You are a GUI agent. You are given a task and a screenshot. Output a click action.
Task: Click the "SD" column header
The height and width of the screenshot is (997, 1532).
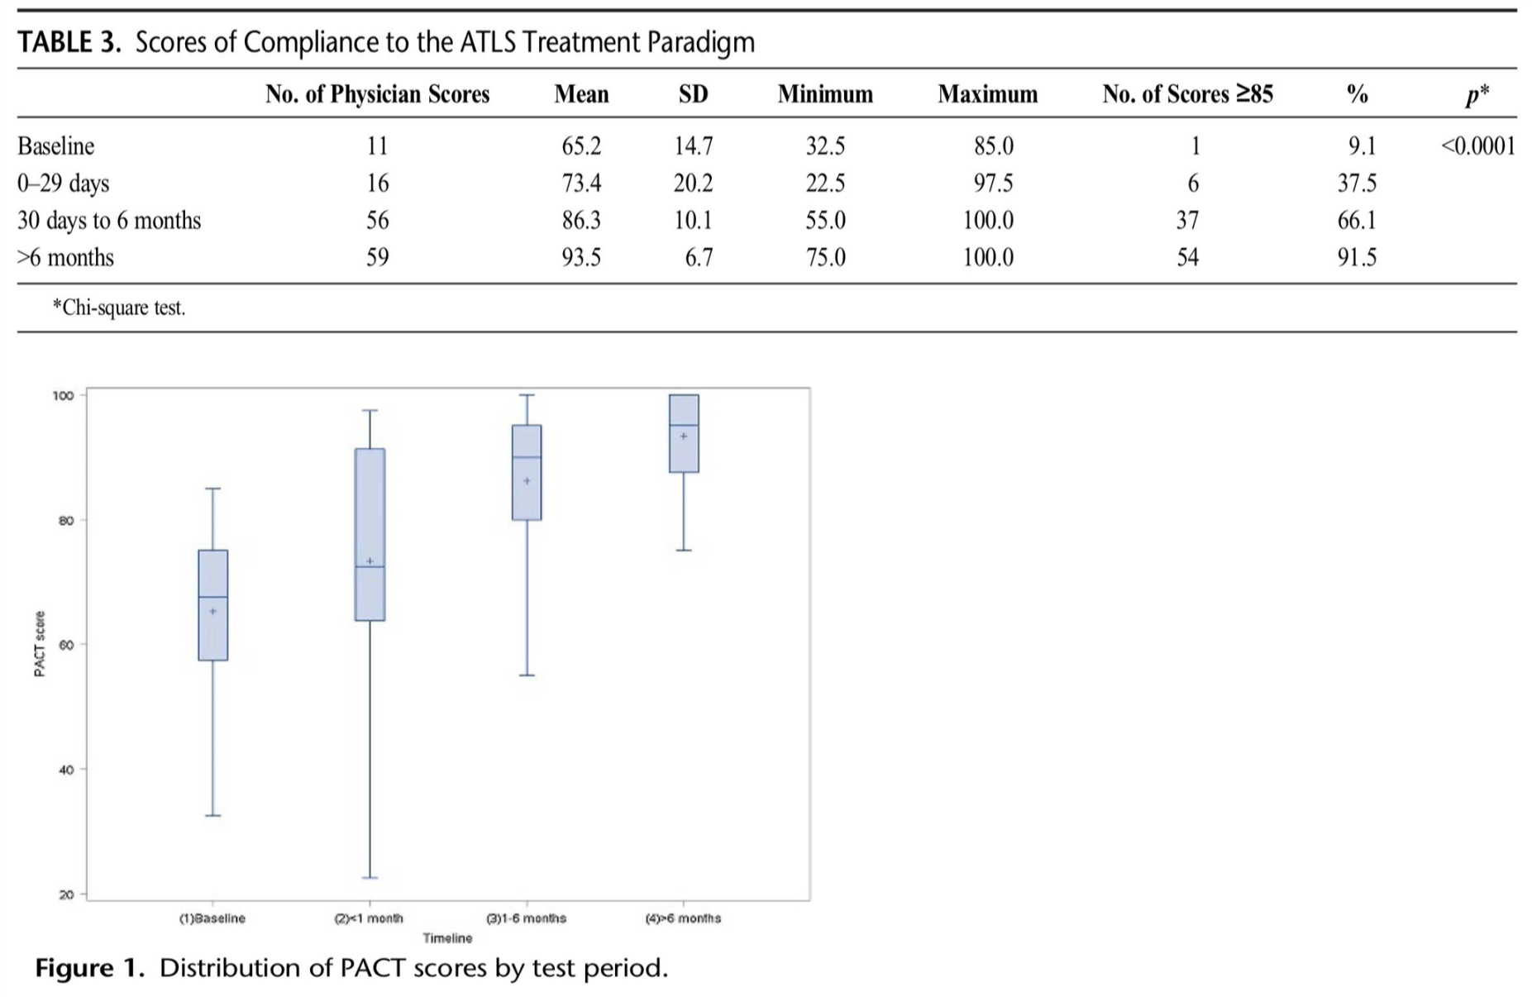tap(693, 94)
